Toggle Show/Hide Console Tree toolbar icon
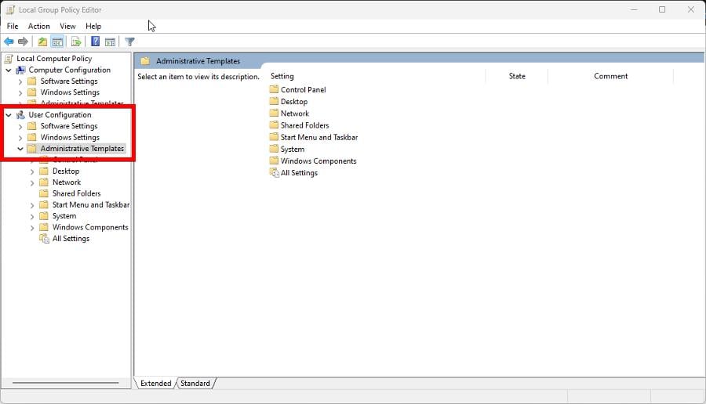The height and width of the screenshot is (404, 706). pos(57,41)
